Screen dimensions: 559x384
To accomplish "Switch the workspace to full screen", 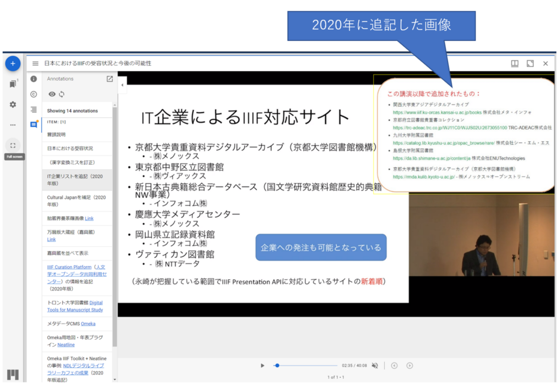I will coord(13,145).
